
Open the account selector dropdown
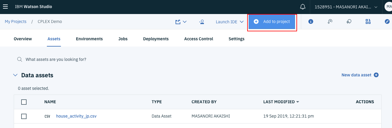click(x=346, y=7)
